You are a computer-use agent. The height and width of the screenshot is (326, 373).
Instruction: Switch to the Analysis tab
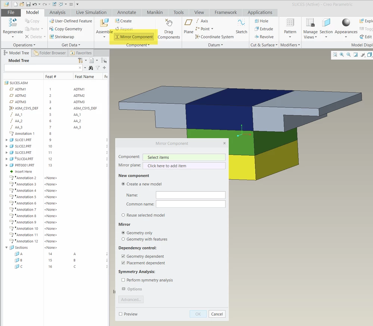57,12
